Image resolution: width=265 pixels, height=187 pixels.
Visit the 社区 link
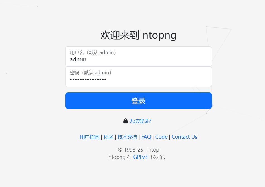108,137
